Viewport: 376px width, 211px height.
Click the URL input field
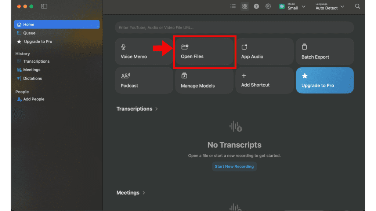tap(234, 27)
